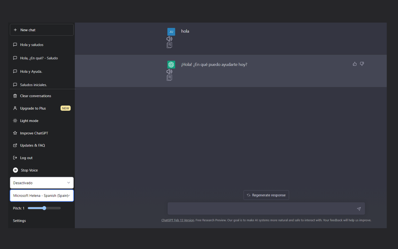Click the speaker icon under the ChatGPT response
The height and width of the screenshot is (249, 398).
click(169, 72)
